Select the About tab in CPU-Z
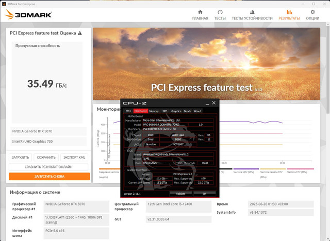 click(x=197, y=111)
